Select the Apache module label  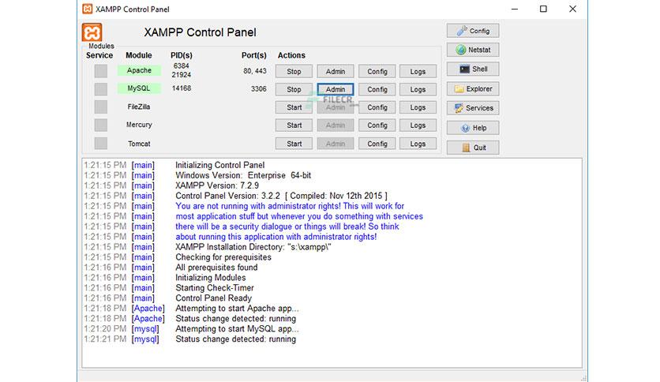click(x=139, y=70)
